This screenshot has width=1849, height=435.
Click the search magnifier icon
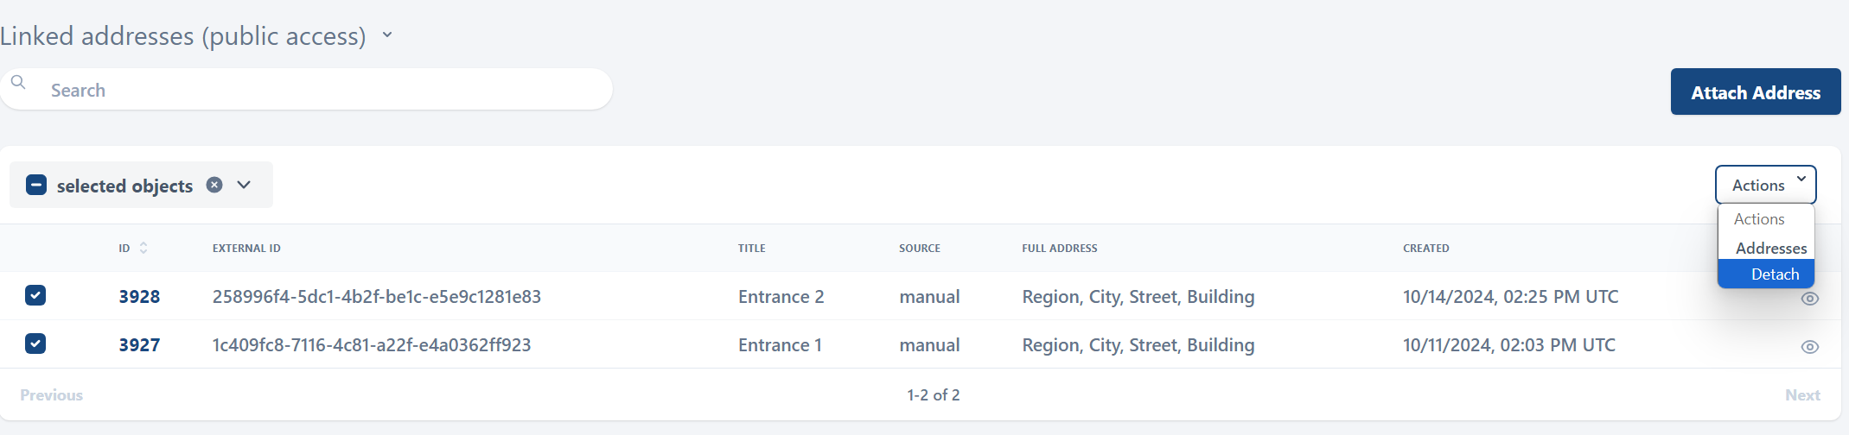(x=18, y=83)
